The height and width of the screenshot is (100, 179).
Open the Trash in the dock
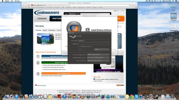173,96
